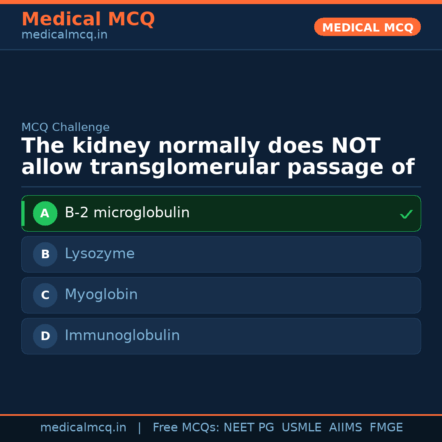Click the green checkmark on option A
The height and width of the screenshot is (442, 442).
(x=406, y=214)
